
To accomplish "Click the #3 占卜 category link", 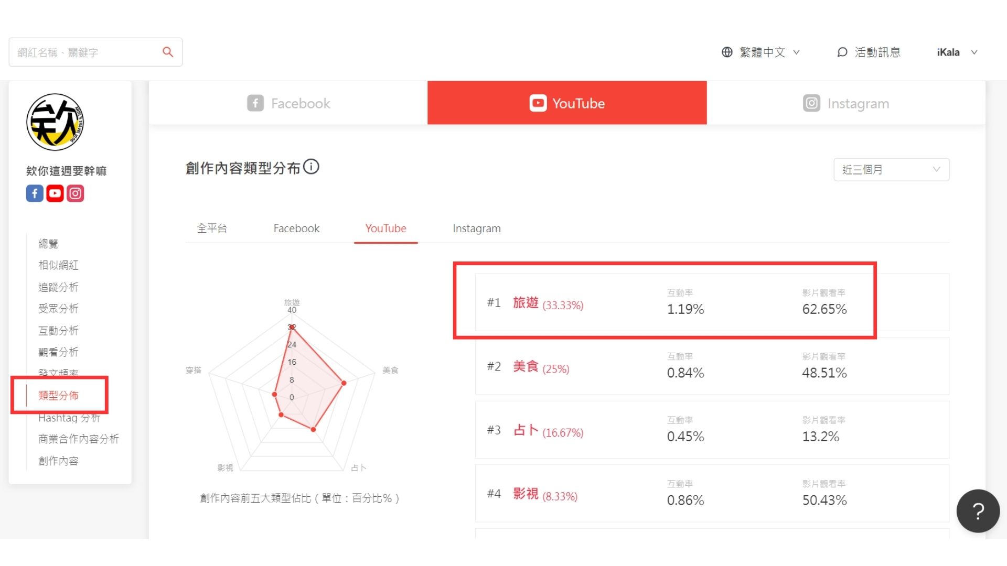I will (526, 430).
